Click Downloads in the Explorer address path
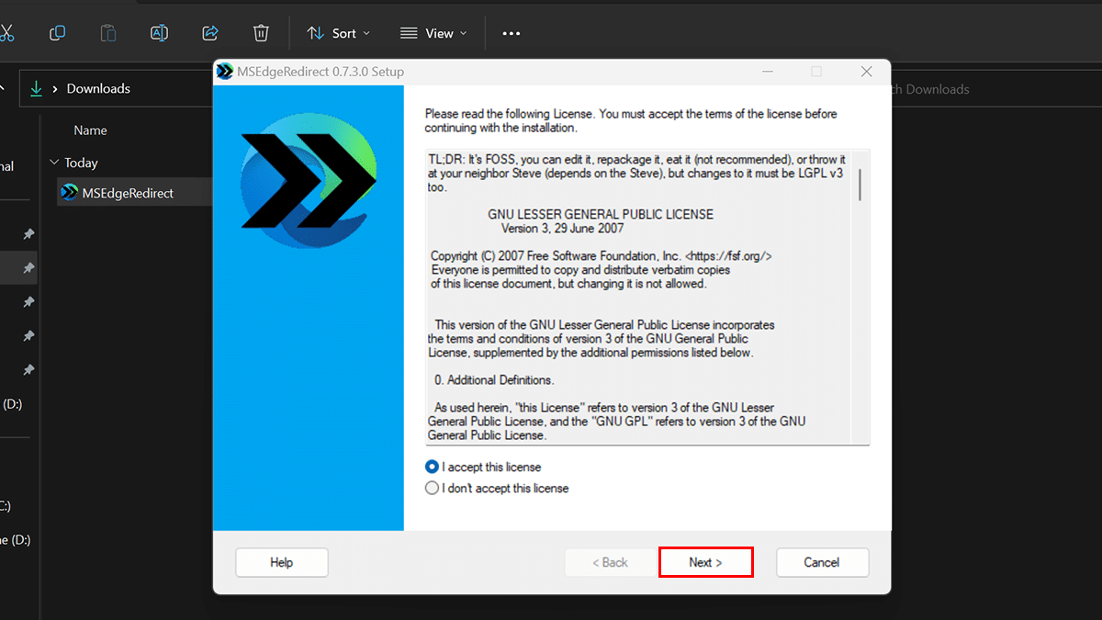 coord(98,88)
